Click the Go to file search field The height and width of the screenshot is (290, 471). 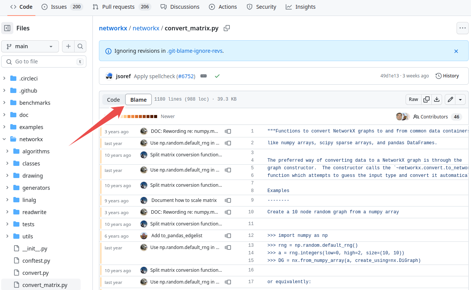pos(44,61)
